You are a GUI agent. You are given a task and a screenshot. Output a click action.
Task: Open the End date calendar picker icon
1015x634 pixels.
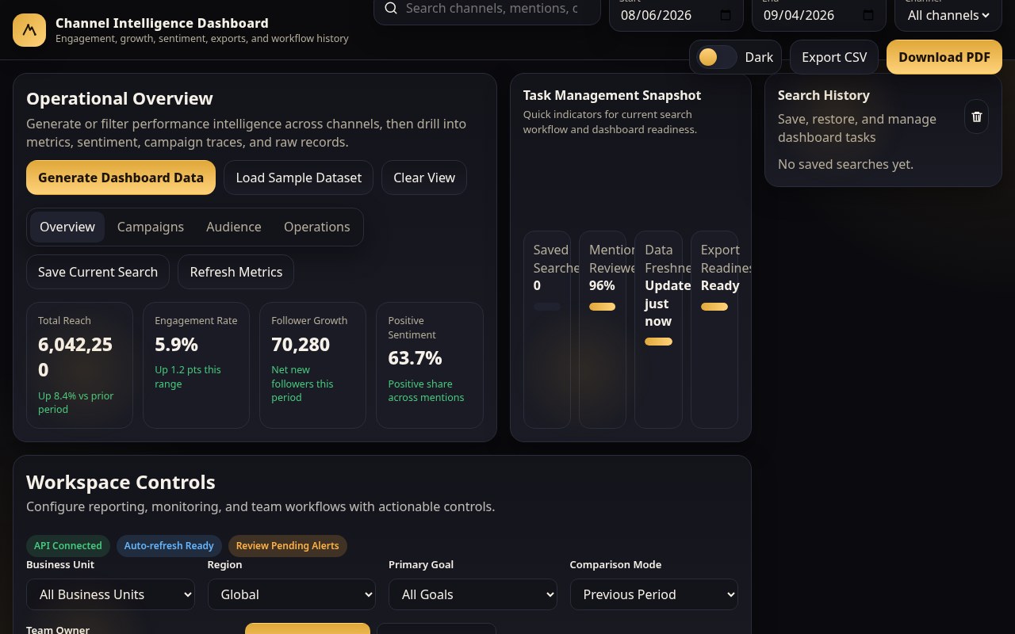point(868,15)
